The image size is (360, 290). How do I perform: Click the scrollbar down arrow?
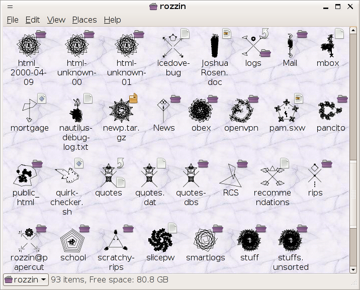(353, 269)
